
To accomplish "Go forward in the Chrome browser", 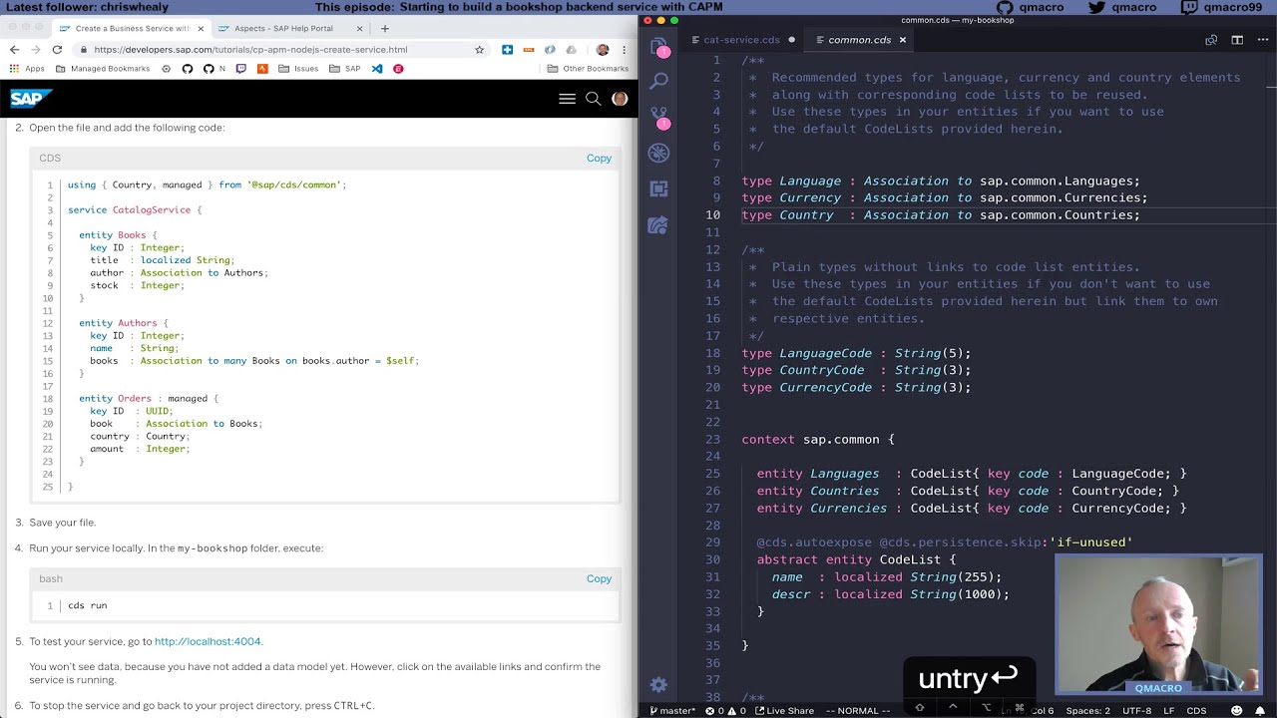I will click(x=35, y=49).
